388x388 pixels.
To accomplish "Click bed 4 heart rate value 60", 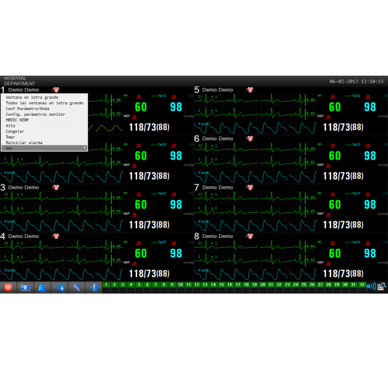I will (x=141, y=253).
